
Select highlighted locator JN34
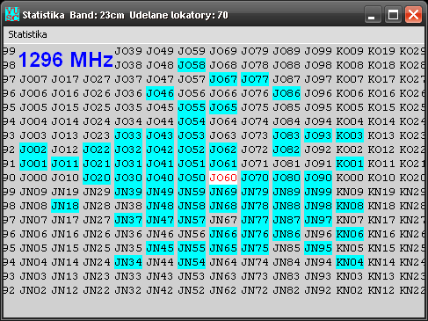(128, 262)
